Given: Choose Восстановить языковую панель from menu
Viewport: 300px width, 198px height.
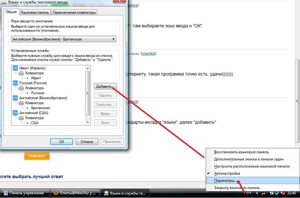Looking at the screenshot, I should pyautogui.click(x=252, y=152).
